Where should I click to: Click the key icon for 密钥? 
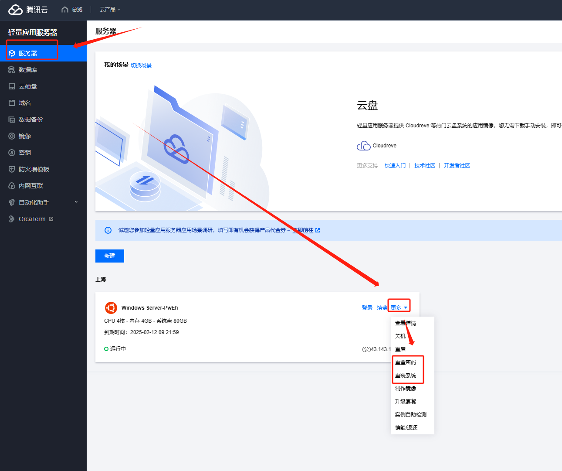[x=12, y=153]
